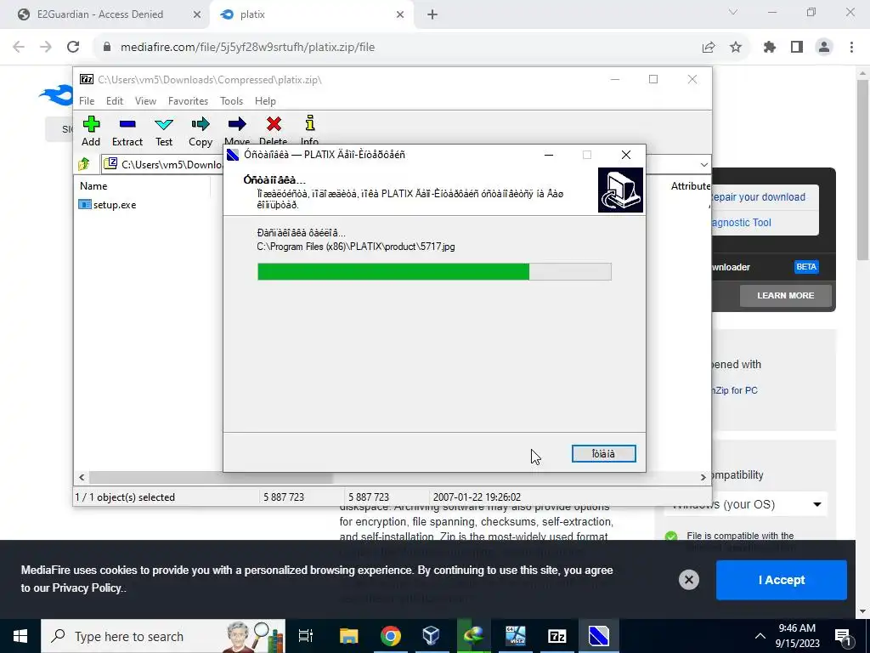Open the Chrome profile avatar

click(824, 48)
